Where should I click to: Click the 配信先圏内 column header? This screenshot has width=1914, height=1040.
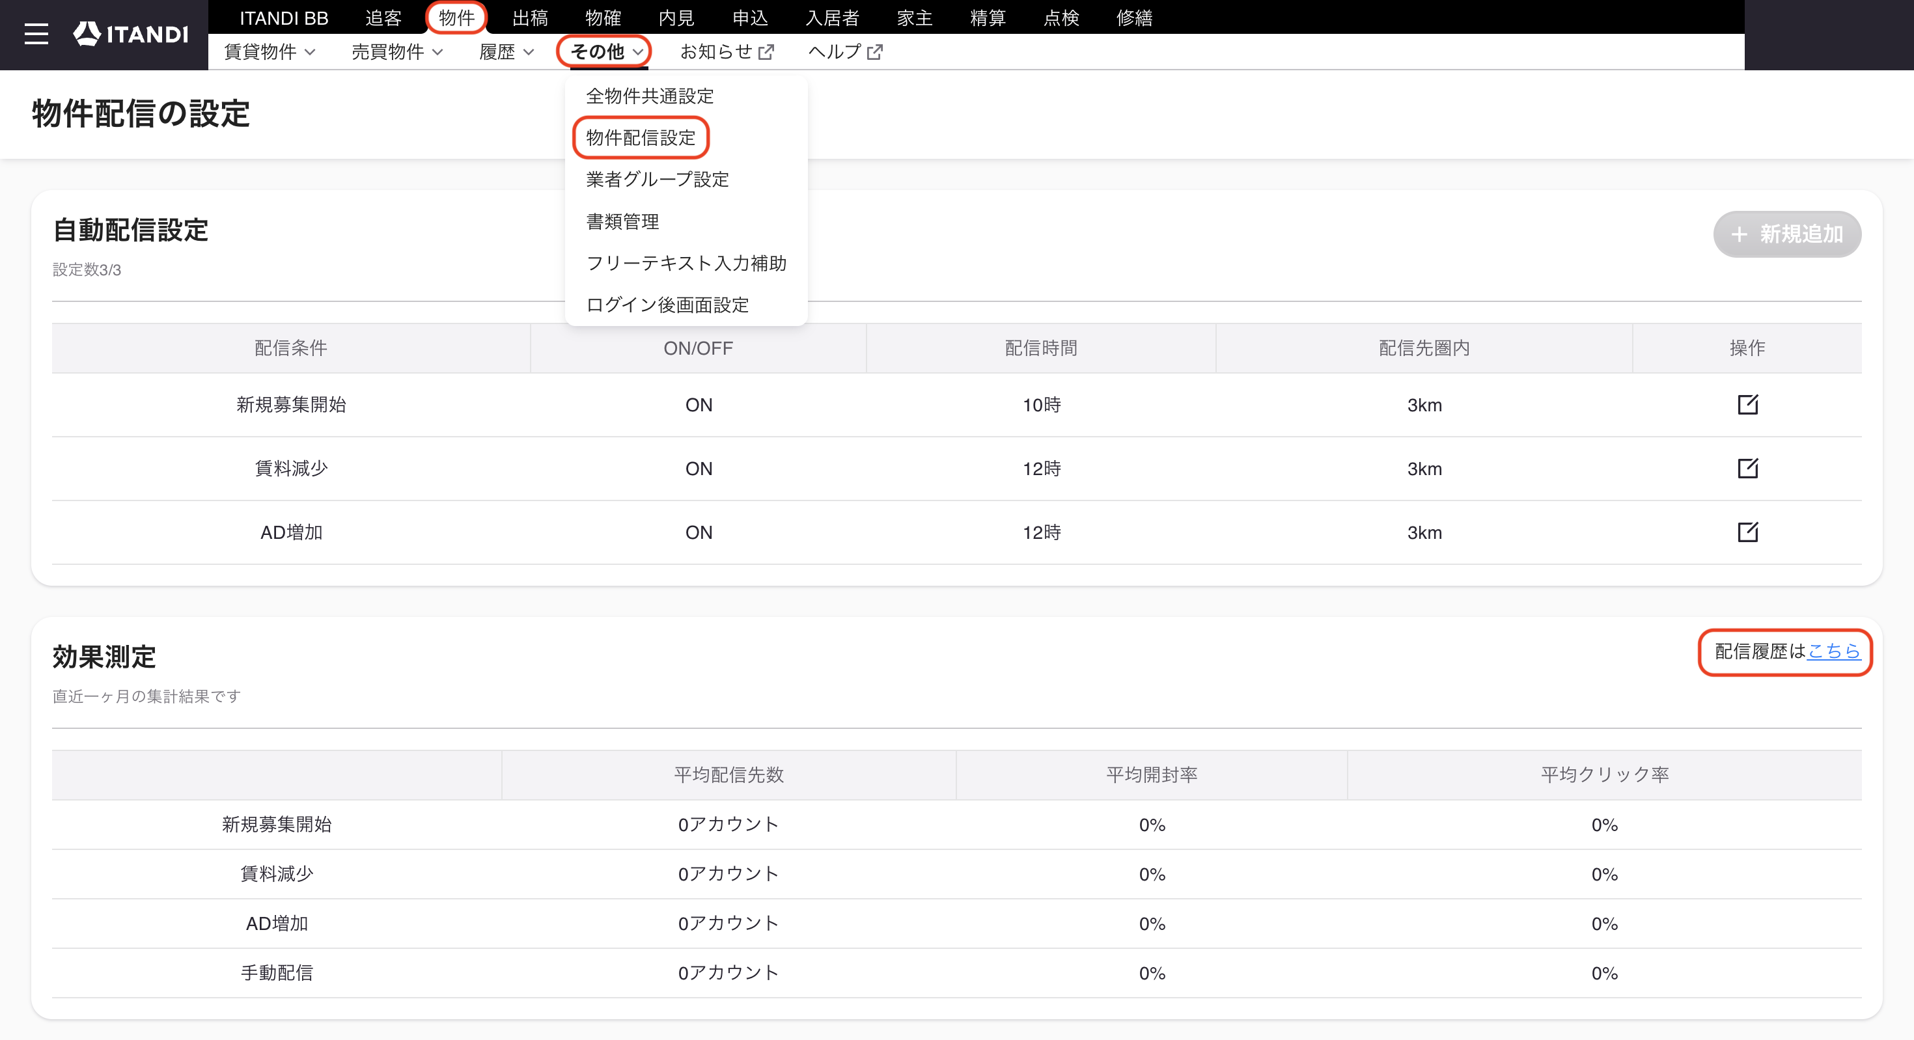point(1424,348)
